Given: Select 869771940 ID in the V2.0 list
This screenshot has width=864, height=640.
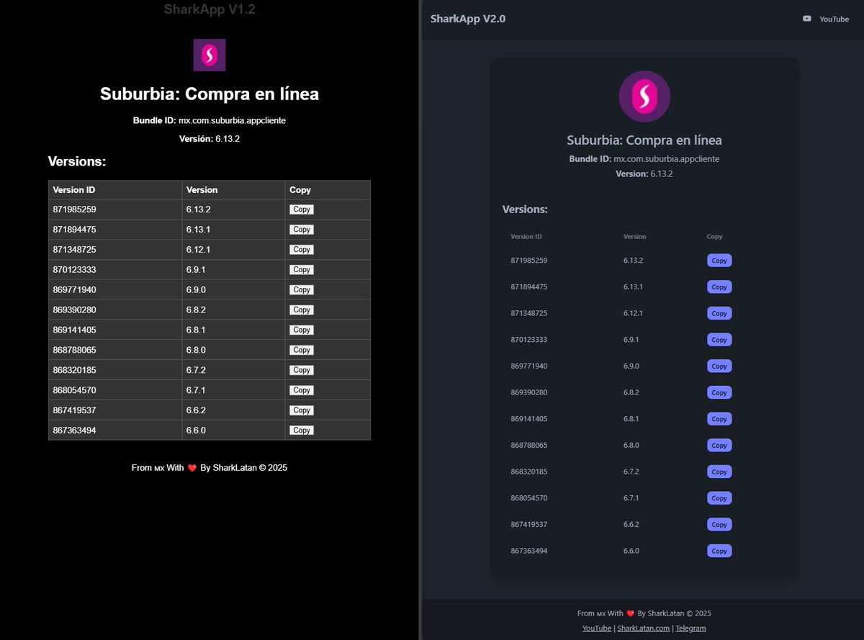Looking at the screenshot, I should (529, 366).
